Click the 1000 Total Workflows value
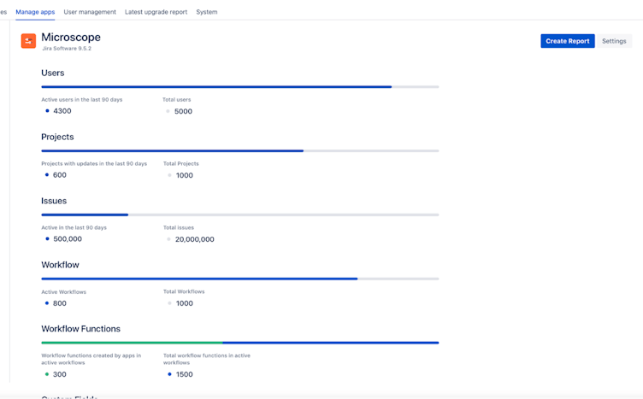This screenshot has height=399, width=643. point(185,303)
